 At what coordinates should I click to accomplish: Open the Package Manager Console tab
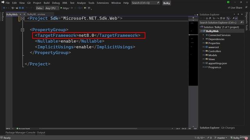pyautogui.click(x=20, y=133)
